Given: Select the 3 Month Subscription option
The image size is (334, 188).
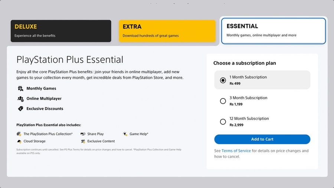Looking at the screenshot, I should pos(223,101).
